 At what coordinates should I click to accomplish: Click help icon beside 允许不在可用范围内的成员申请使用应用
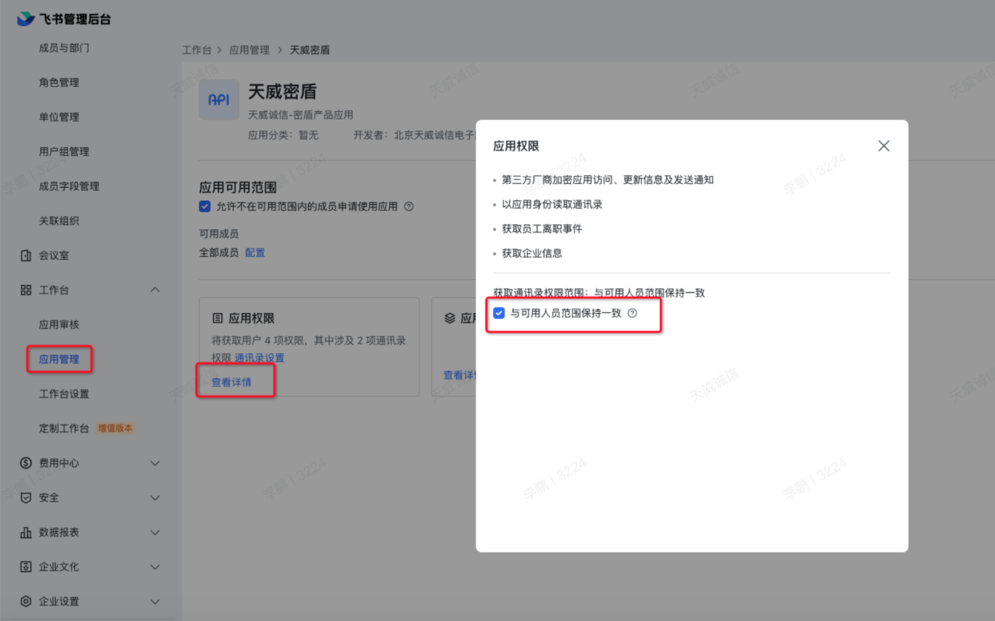tap(408, 206)
